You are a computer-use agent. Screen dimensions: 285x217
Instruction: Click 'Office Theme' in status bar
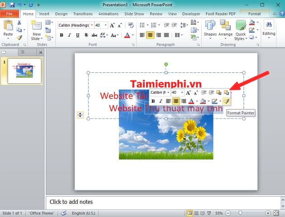click(42, 213)
